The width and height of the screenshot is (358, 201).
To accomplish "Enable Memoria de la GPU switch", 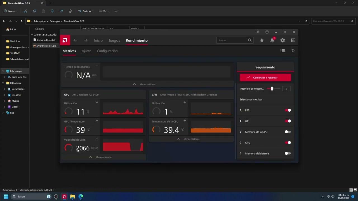I will click(288, 132).
